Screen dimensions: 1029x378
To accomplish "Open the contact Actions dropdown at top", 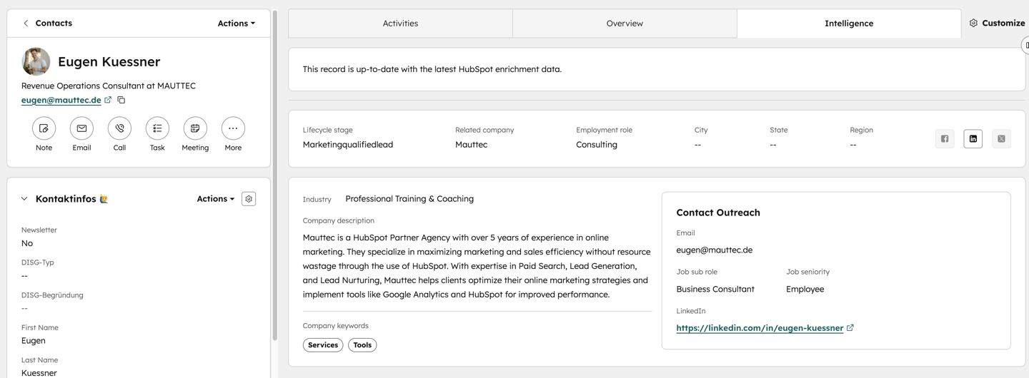I will [237, 24].
